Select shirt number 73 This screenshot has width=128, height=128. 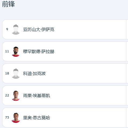tap(7, 118)
